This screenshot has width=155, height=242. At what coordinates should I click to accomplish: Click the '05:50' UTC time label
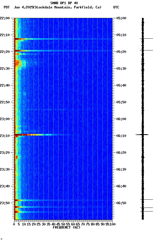pos(121,102)
